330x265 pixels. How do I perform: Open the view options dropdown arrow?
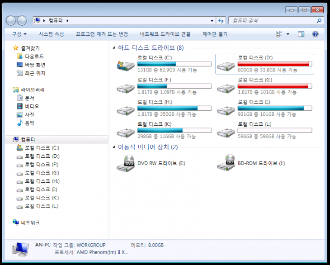[x=288, y=34]
